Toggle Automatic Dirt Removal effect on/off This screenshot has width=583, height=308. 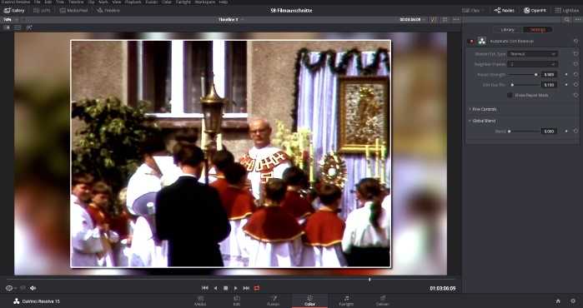click(470, 41)
